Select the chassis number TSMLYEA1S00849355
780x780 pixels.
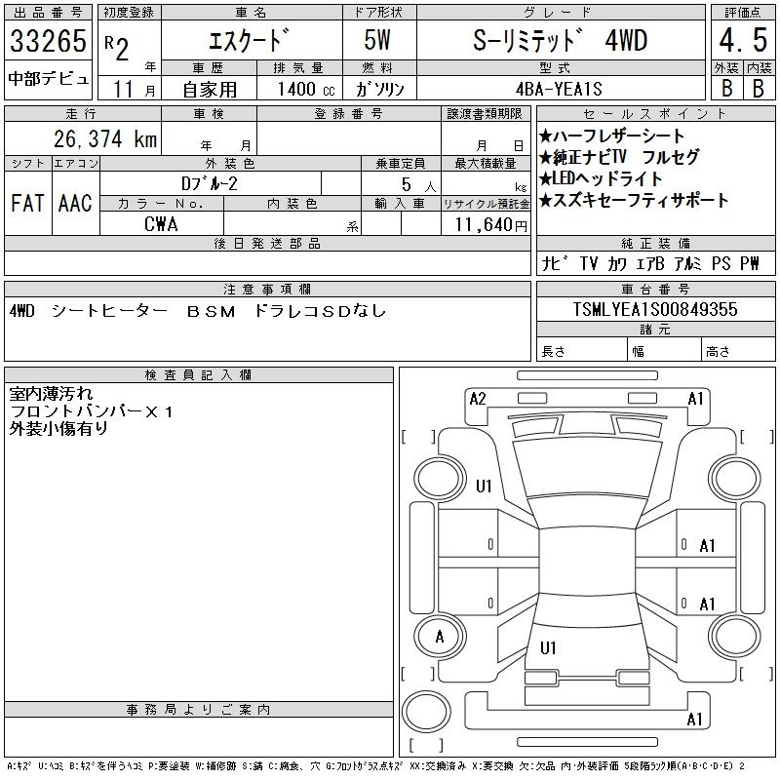655,309
